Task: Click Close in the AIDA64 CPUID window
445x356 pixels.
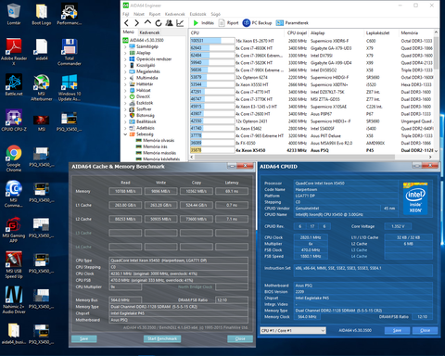Action: tap(425, 330)
